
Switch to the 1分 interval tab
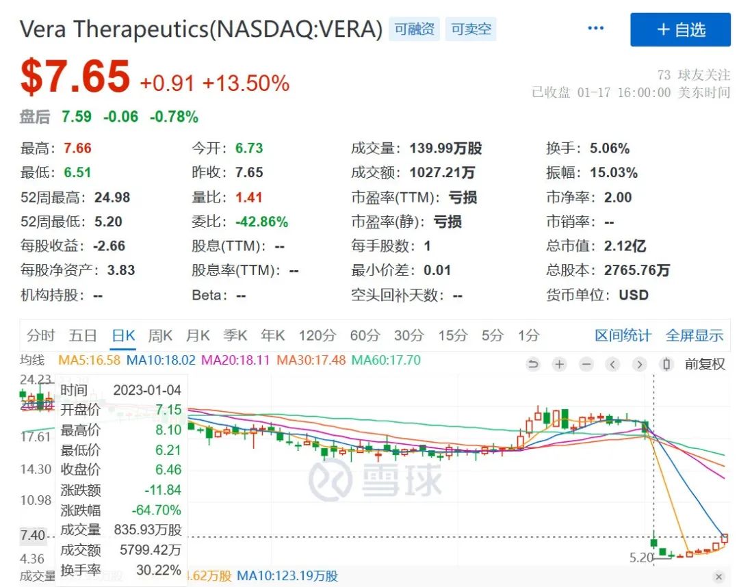[x=529, y=335]
